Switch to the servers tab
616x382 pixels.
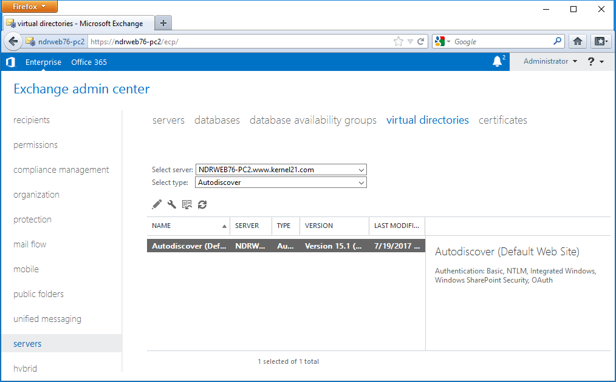(x=168, y=120)
